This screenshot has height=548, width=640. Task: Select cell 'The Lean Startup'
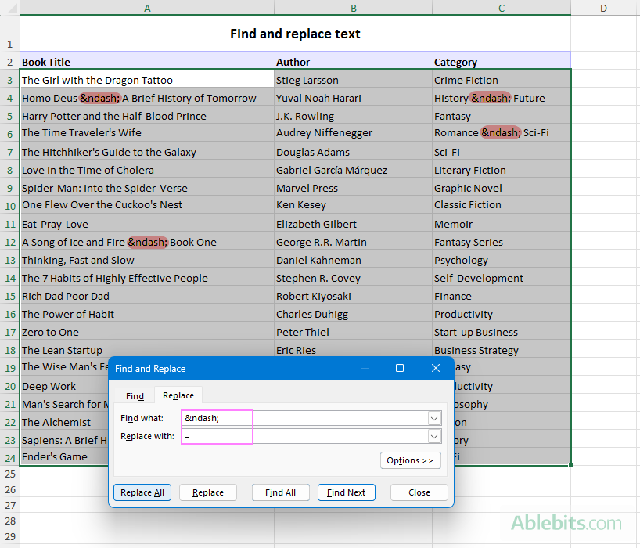[147, 349]
